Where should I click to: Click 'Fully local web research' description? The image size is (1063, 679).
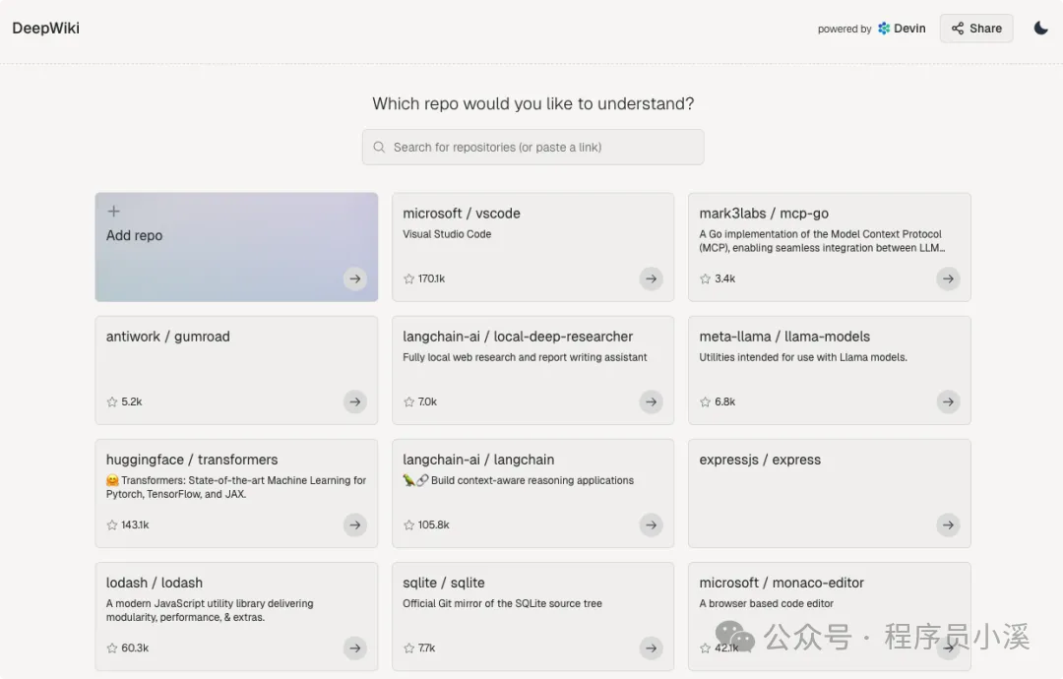click(x=525, y=357)
